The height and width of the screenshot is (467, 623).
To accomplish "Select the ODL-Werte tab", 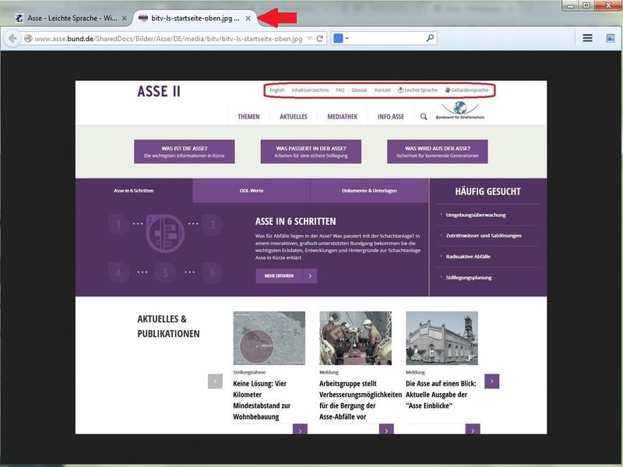I will 251,191.
